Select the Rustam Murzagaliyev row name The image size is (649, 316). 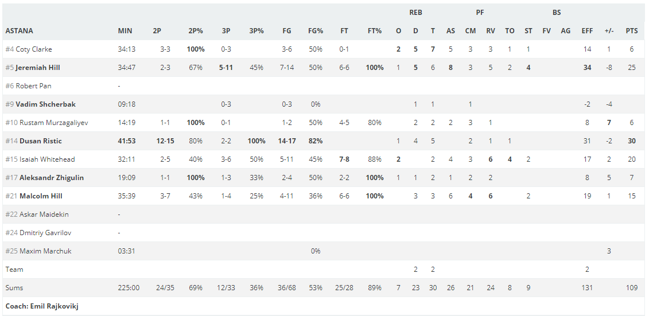(54, 123)
